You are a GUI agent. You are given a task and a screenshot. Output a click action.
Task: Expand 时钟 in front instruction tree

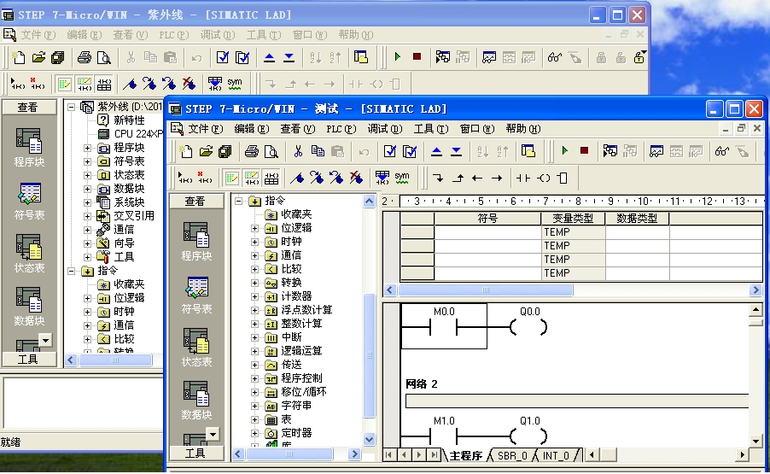point(254,242)
